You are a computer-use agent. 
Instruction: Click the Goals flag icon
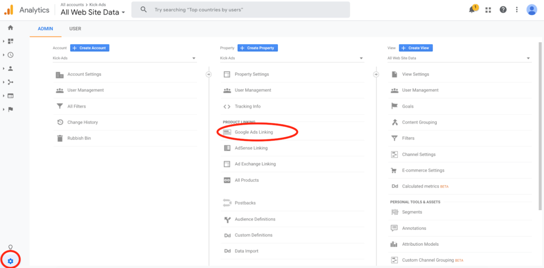(394, 106)
